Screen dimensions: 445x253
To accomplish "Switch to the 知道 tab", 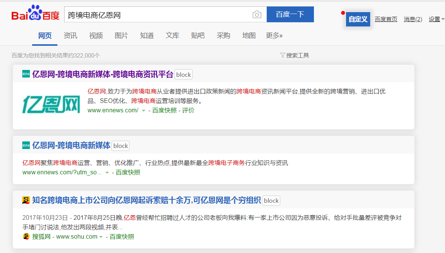I will [x=147, y=36].
